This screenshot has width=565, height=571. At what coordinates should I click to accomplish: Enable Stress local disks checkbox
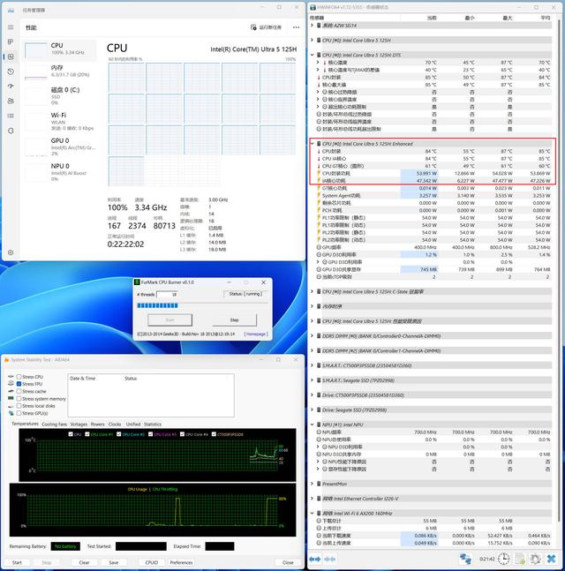coord(19,406)
